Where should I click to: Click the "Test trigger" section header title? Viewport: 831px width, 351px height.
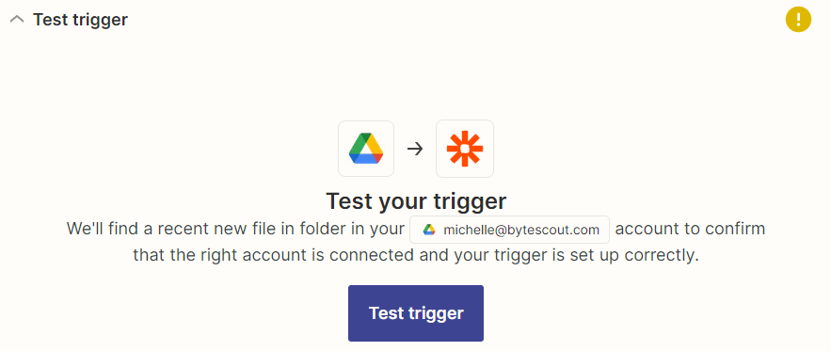[81, 20]
